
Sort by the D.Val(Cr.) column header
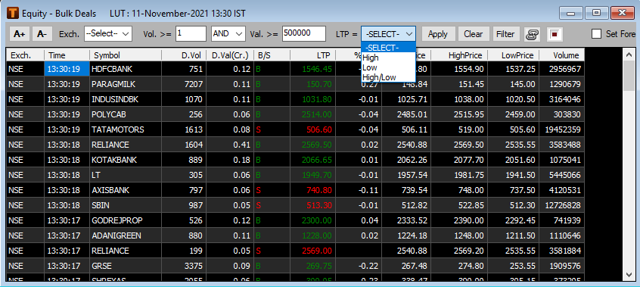[x=230, y=55]
